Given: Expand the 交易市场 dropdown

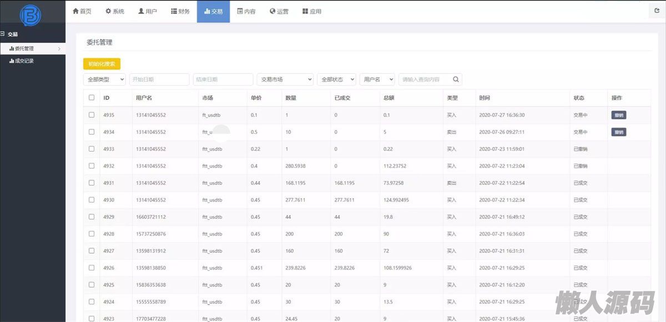Looking at the screenshot, I should coord(285,79).
